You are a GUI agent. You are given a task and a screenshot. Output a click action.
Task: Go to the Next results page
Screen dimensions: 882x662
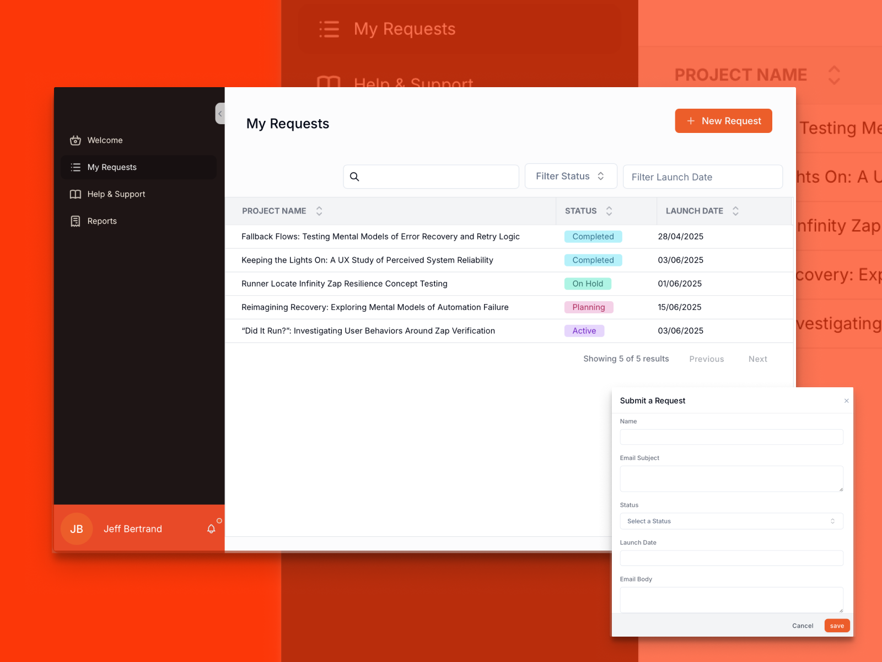click(x=757, y=359)
